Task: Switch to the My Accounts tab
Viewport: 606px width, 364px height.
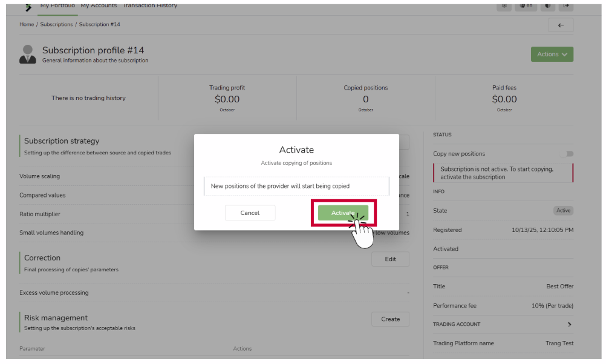Action: (x=99, y=5)
